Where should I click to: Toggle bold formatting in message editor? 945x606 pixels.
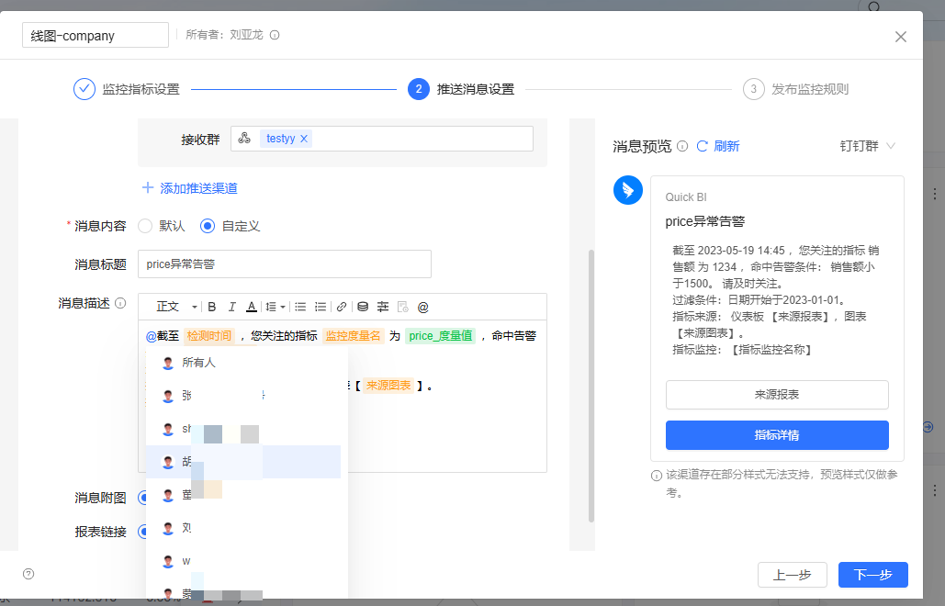coord(212,307)
